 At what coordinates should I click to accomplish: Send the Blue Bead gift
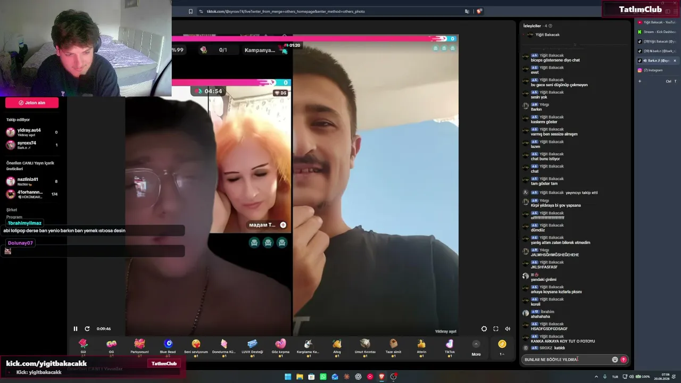click(x=168, y=347)
